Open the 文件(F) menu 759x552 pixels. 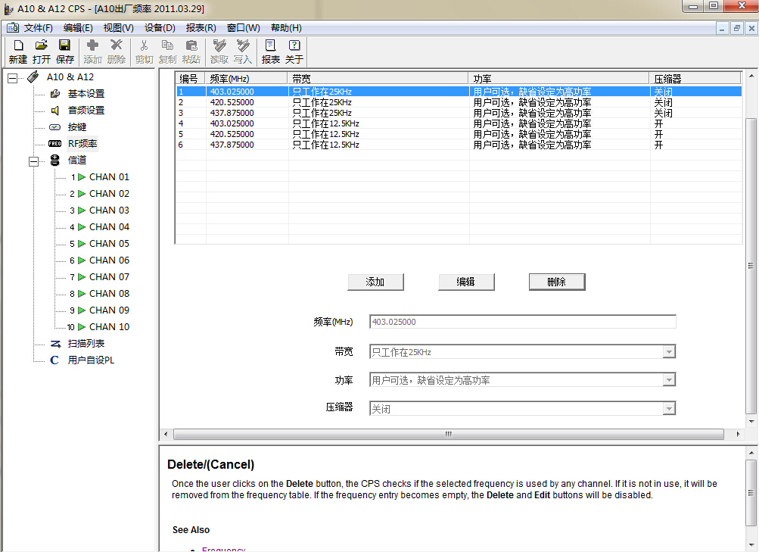[x=38, y=28]
